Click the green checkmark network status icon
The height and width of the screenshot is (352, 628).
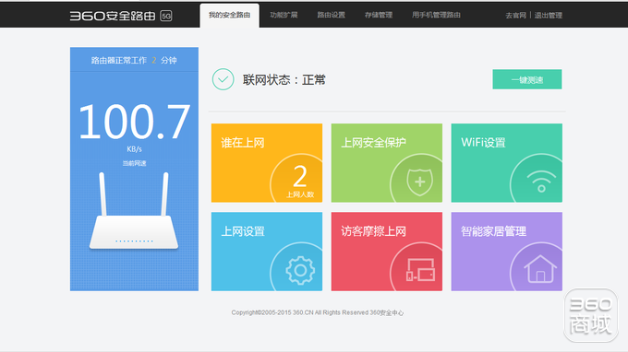coord(223,79)
